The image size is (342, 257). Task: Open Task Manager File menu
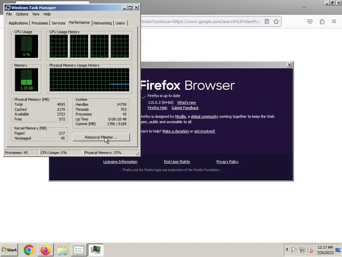tap(9, 14)
